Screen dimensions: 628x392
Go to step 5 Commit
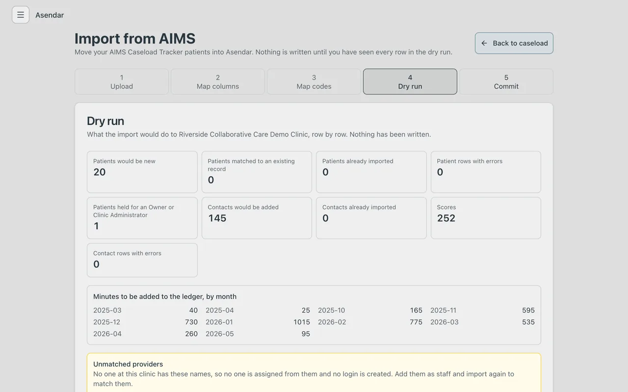click(x=506, y=82)
